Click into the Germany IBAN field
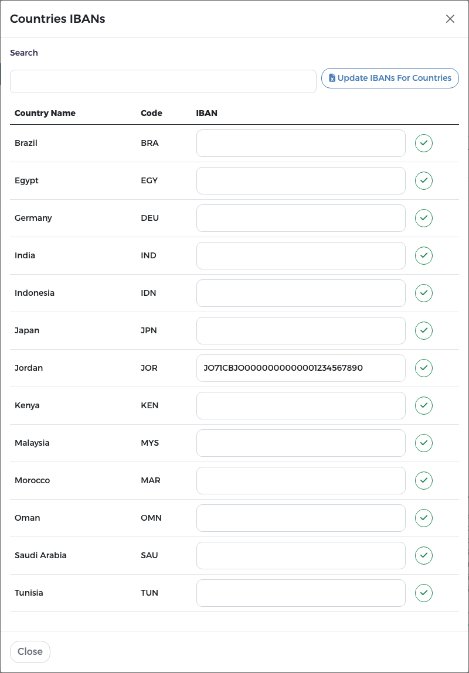Screen dimensions: 469x673 [301, 218]
